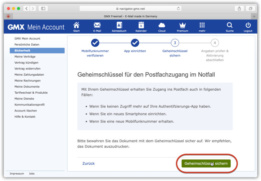The image size is (261, 181).
Task: Click Safari back arrow button
Action: 26,8
